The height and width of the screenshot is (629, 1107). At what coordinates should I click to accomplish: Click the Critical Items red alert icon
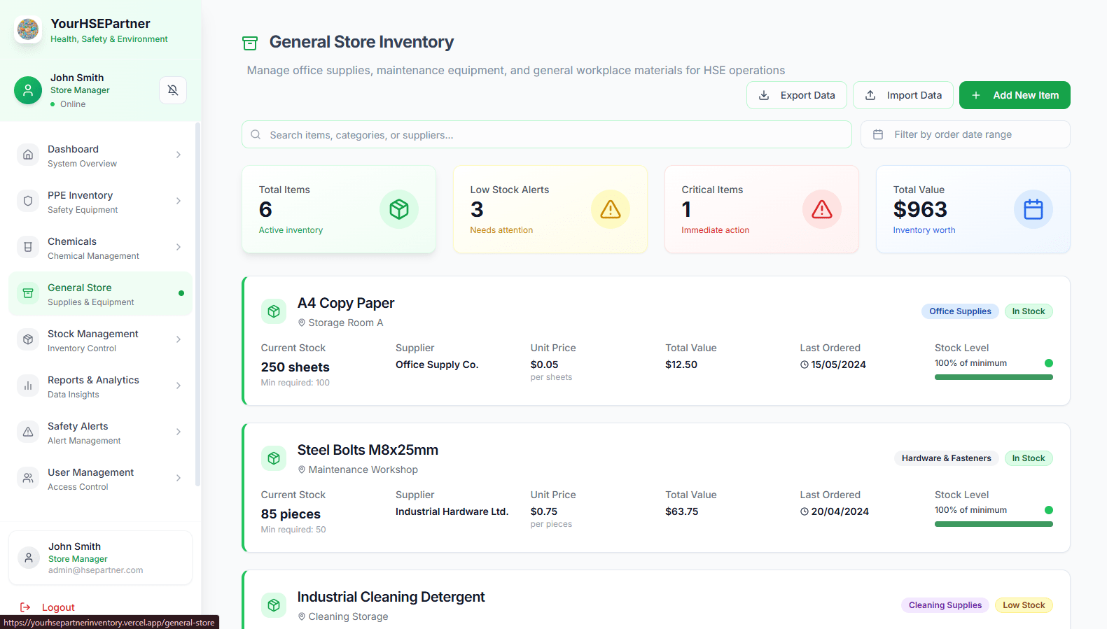822,209
